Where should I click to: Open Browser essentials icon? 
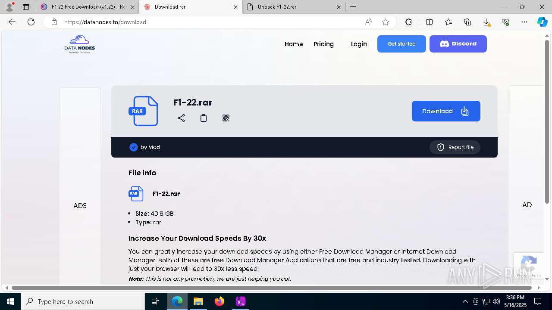505,22
